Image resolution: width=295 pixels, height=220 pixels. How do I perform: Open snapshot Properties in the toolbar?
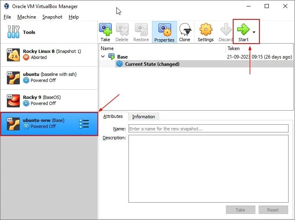[164, 32]
